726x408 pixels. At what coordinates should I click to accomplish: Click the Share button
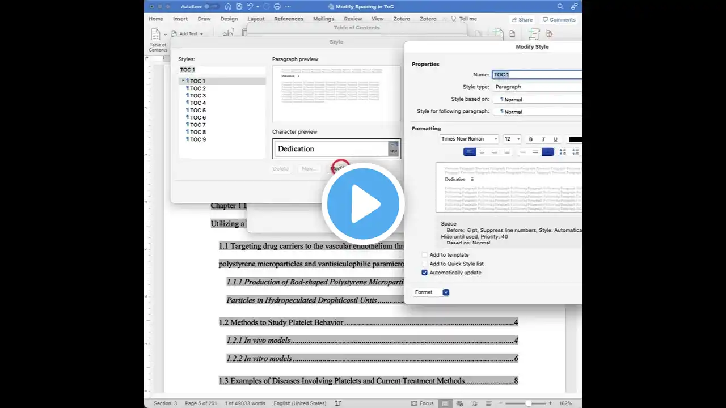click(521, 19)
